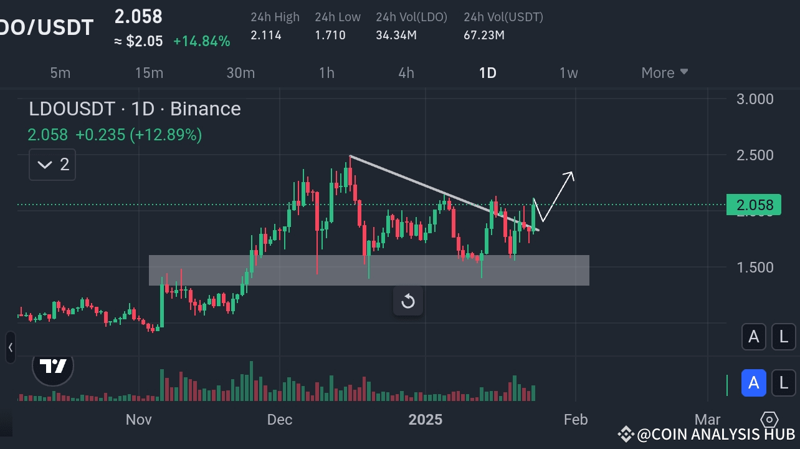
Task: Switch to the 15m timeframe
Action: click(x=149, y=72)
